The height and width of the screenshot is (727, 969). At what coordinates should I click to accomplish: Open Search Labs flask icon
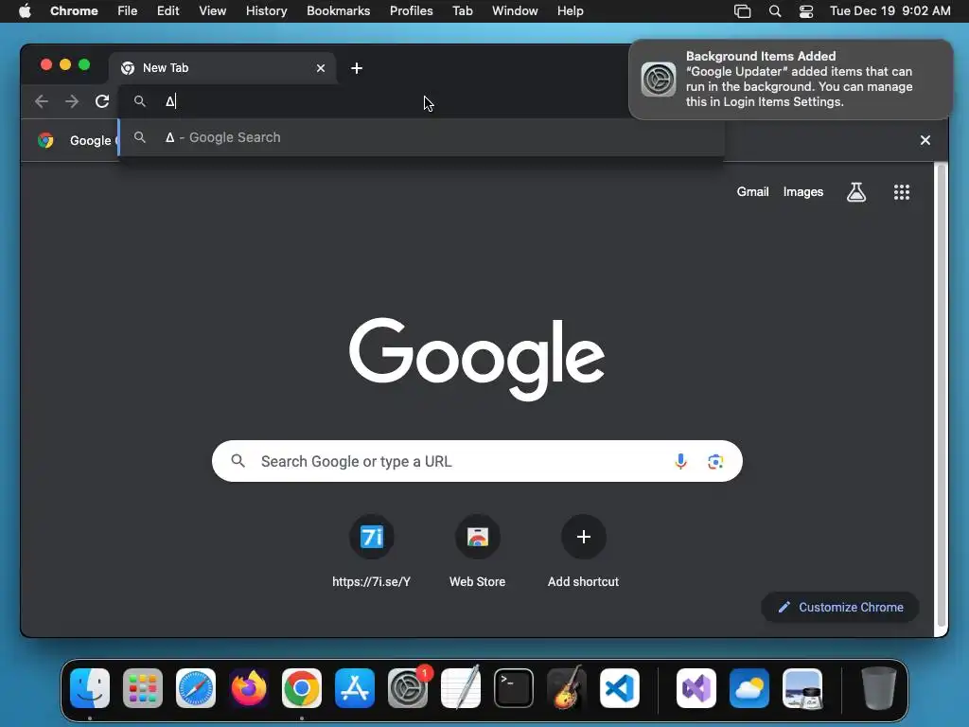(x=855, y=192)
